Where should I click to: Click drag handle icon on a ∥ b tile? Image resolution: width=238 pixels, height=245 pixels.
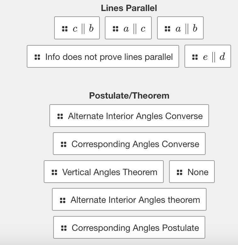coord(167,29)
